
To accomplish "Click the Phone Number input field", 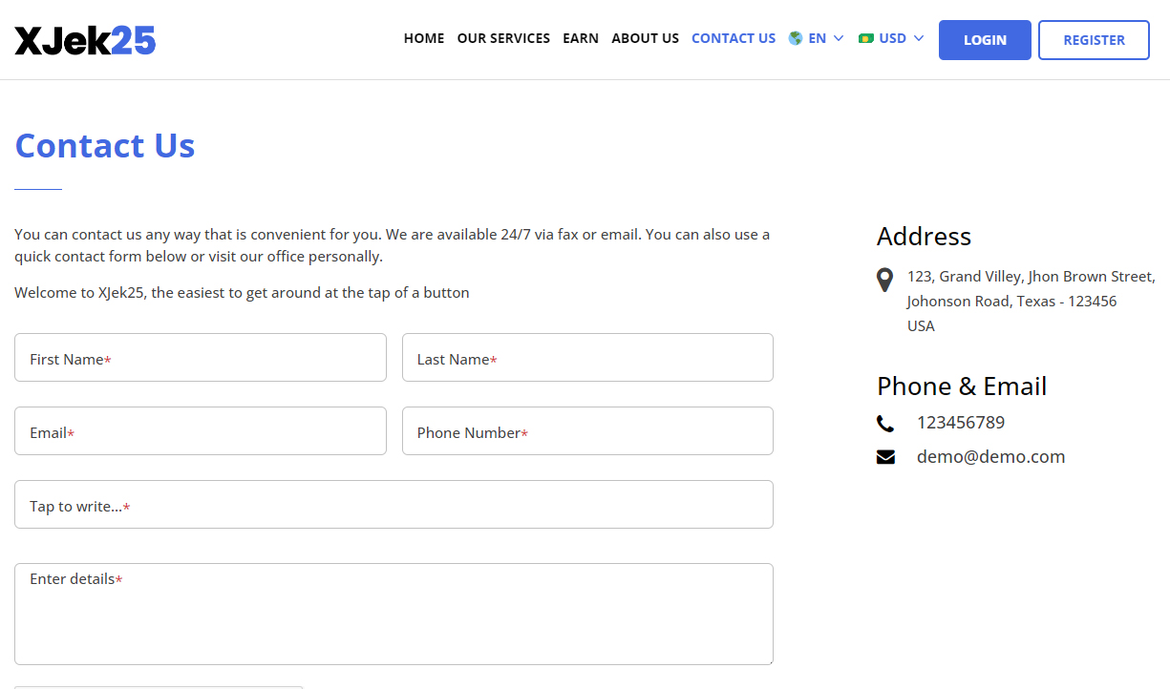I will [x=587, y=430].
